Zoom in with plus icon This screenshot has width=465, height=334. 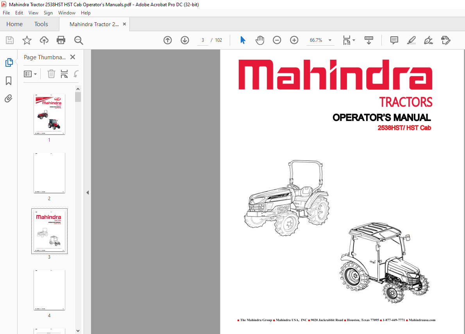(x=294, y=40)
